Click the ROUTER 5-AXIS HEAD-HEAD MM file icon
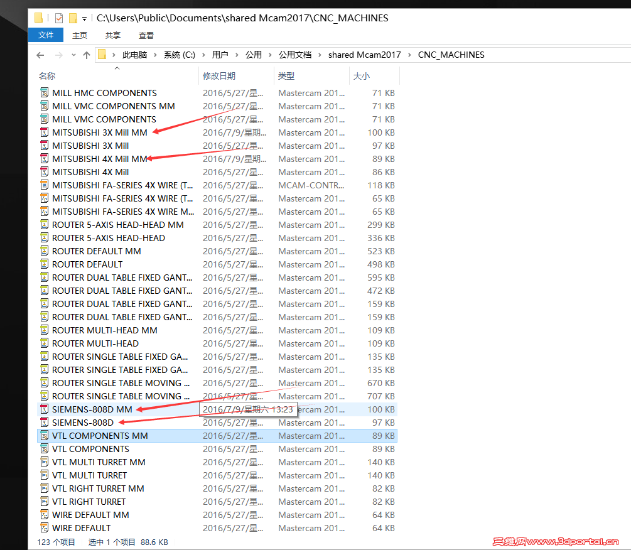This screenshot has height=550, width=631. click(x=45, y=225)
